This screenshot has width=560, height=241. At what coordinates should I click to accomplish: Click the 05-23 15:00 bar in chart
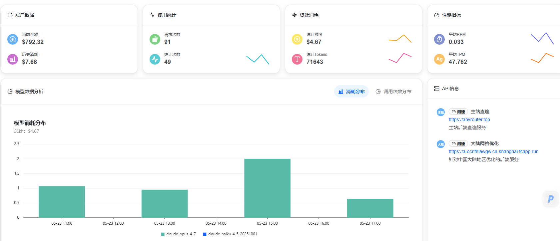click(x=268, y=188)
